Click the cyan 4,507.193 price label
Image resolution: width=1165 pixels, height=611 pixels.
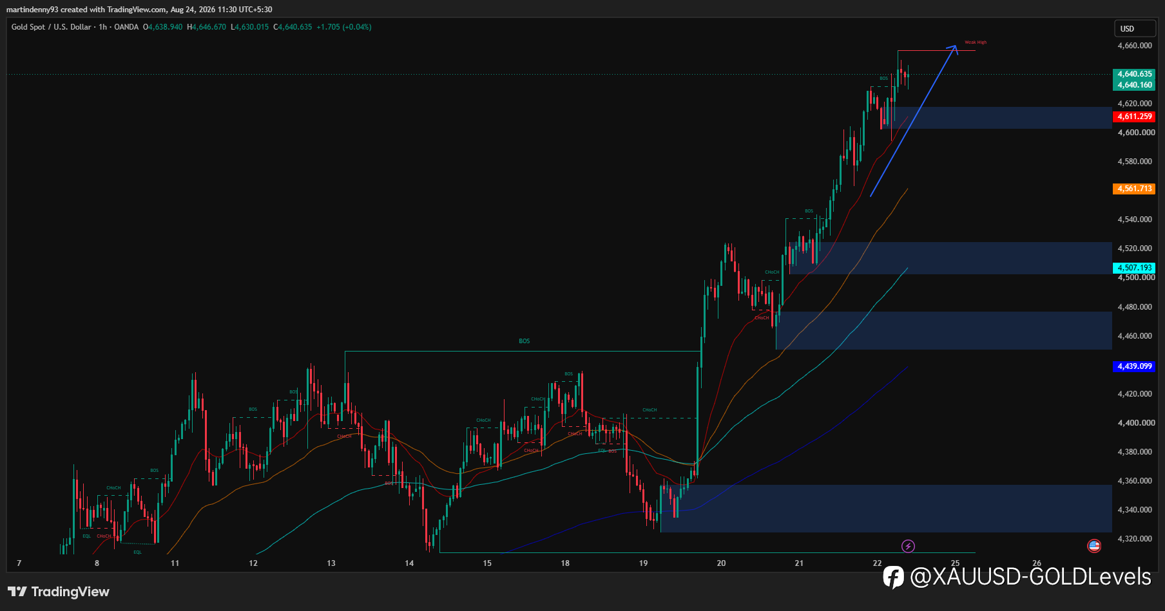click(1134, 268)
